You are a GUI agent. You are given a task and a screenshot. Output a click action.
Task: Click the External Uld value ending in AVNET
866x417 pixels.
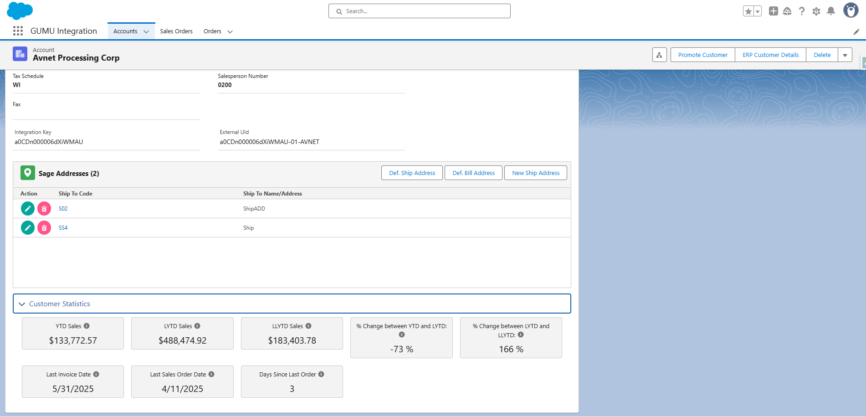[x=270, y=142]
